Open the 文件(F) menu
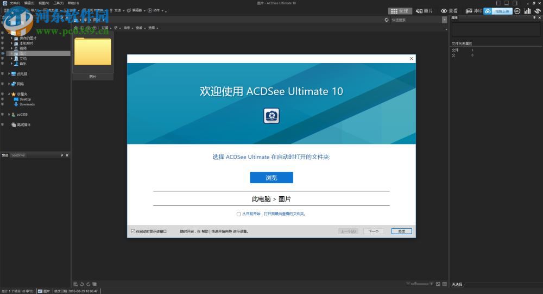The width and height of the screenshot is (543, 294). coord(15,3)
